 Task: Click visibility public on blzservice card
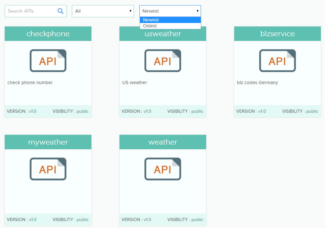[300, 111]
